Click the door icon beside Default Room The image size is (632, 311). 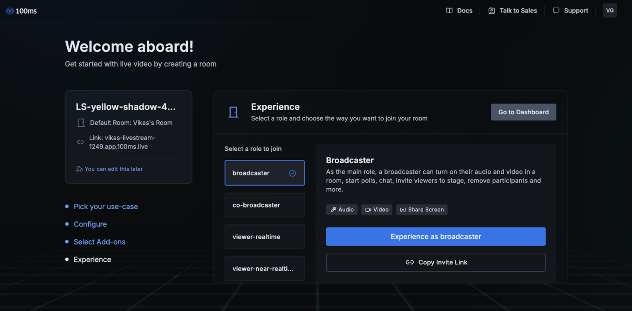(x=81, y=123)
